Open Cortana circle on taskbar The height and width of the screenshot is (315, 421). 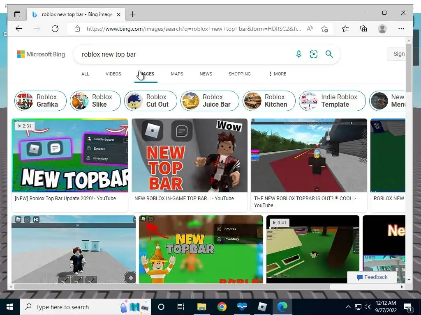pos(161,307)
